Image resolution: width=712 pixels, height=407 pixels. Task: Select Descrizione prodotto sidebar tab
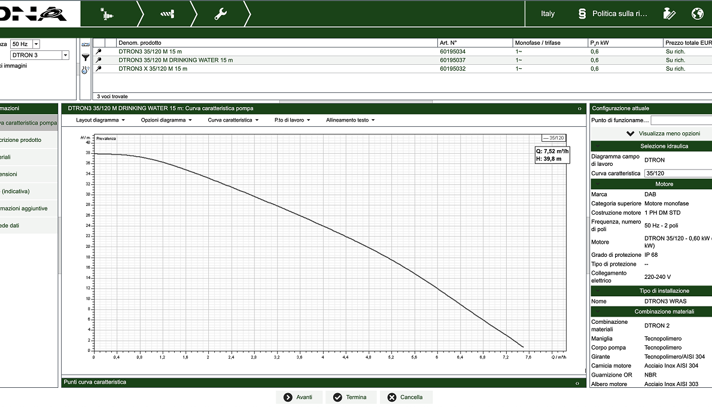point(29,140)
